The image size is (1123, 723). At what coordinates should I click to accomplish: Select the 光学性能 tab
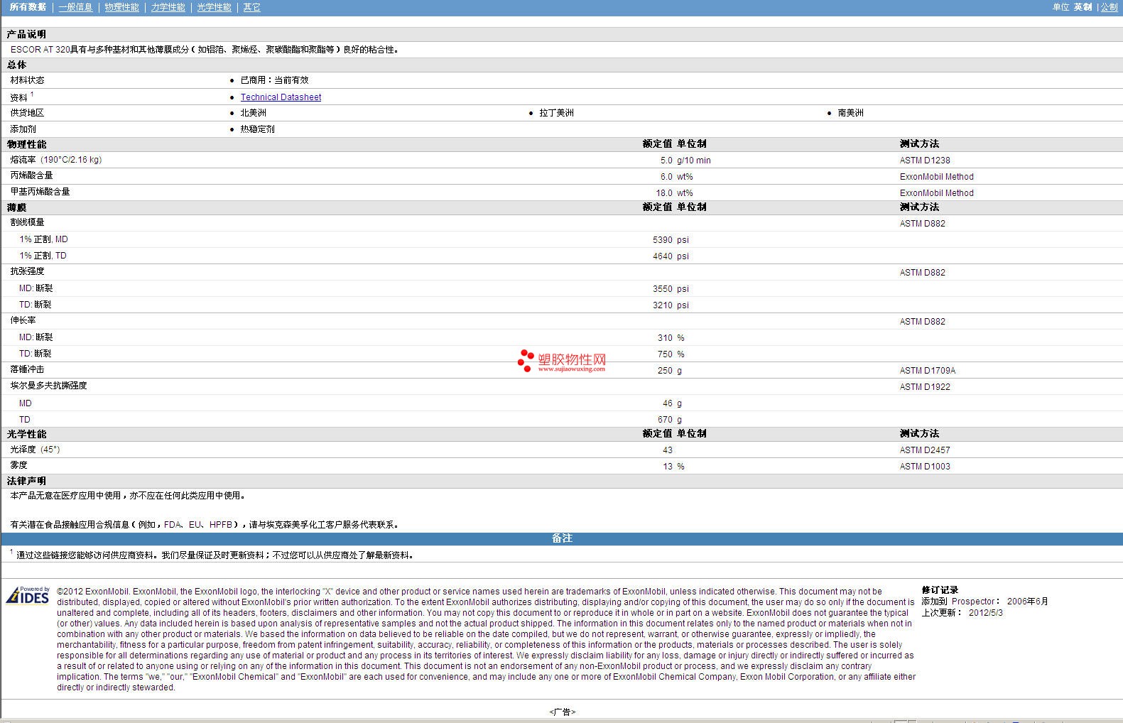point(214,7)
